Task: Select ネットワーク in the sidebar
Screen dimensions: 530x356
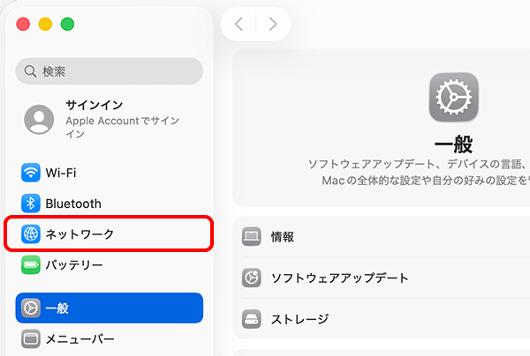Action: coord(80,234)
